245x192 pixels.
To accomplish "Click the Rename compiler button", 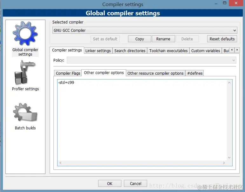I will click(163, 39).
